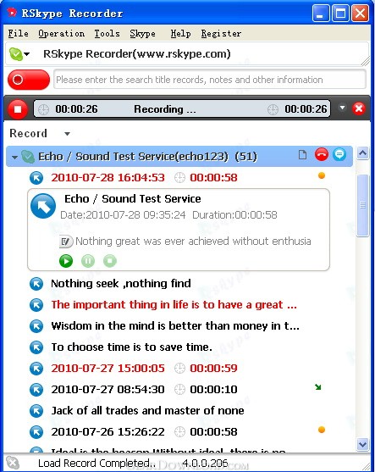This screenshot has width=375, height=472.
Task: Click 'Load Record Completed..' status text
Action: click(x=97, y=463)
